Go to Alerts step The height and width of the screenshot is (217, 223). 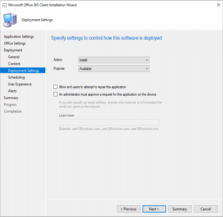12,91
